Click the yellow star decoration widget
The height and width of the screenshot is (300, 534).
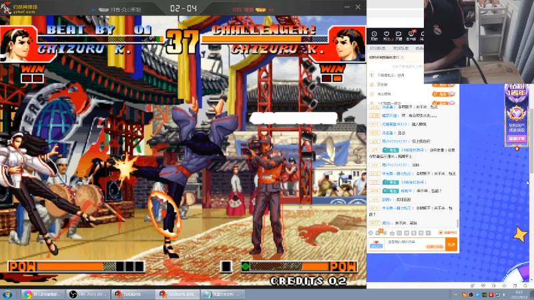[520, 234]
